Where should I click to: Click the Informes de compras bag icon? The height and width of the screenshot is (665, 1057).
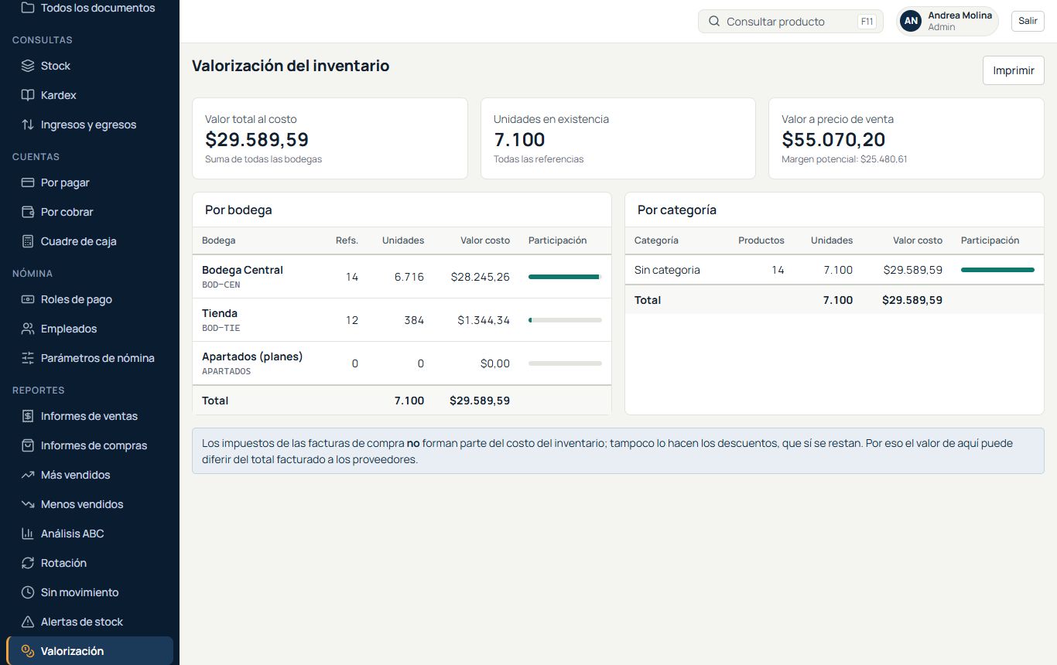point(28,445)
